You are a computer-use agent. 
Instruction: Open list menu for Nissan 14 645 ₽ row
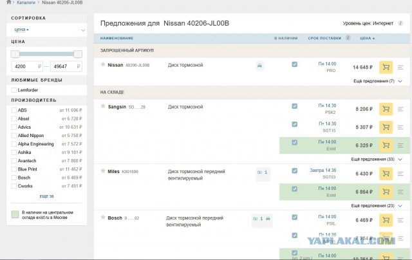400,68
